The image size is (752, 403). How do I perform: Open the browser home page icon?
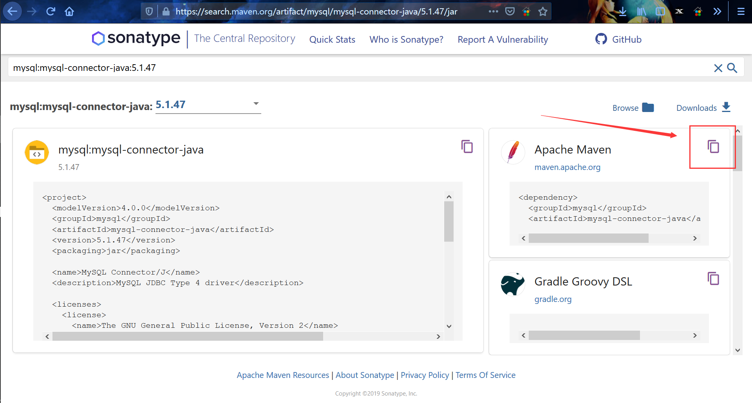pyautogui.click(x=69, y=11)
